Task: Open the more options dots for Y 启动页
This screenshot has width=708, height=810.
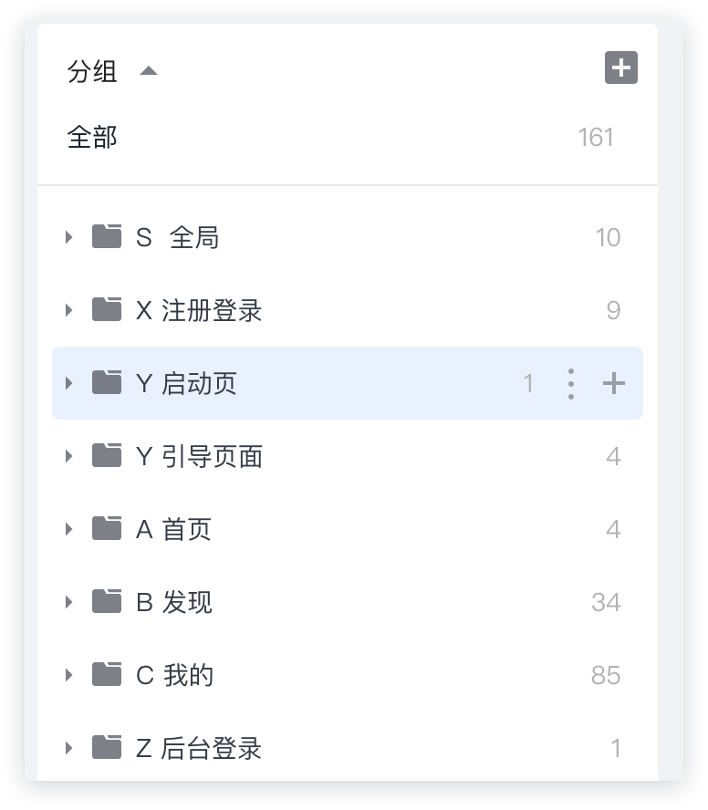Action: [571, 384]
